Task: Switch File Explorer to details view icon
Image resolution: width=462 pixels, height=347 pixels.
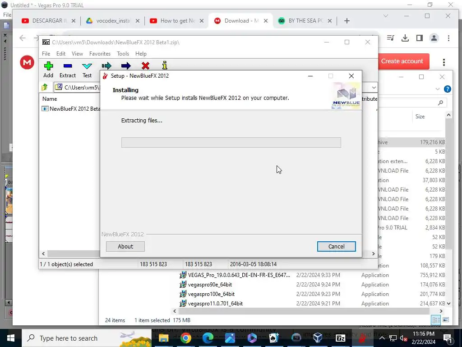Action: point(436,320)
